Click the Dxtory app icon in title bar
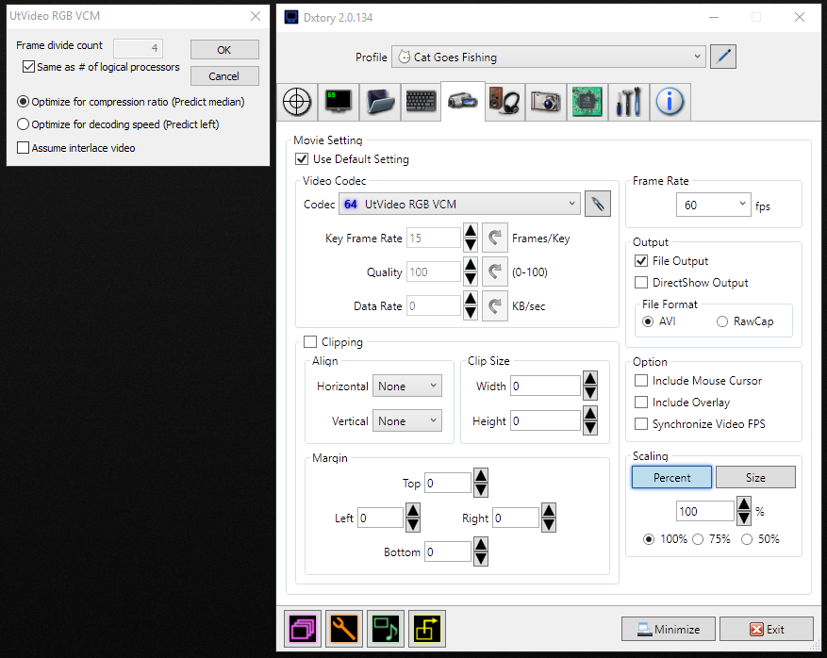 tap(291, 17)
